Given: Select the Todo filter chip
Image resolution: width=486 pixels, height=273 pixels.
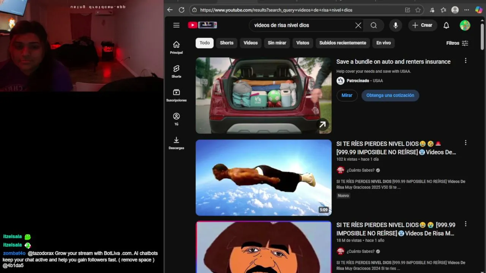Looking at the screenshot, I should (205, 43).
